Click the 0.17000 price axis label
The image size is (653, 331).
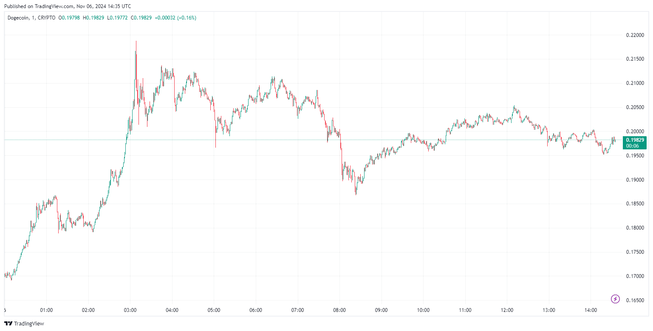(635, 277)
